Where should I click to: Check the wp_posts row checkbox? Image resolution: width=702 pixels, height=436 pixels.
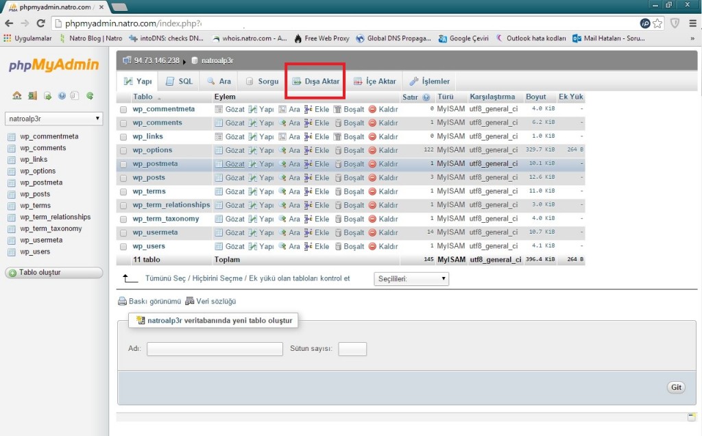click(x=123, y=178)
